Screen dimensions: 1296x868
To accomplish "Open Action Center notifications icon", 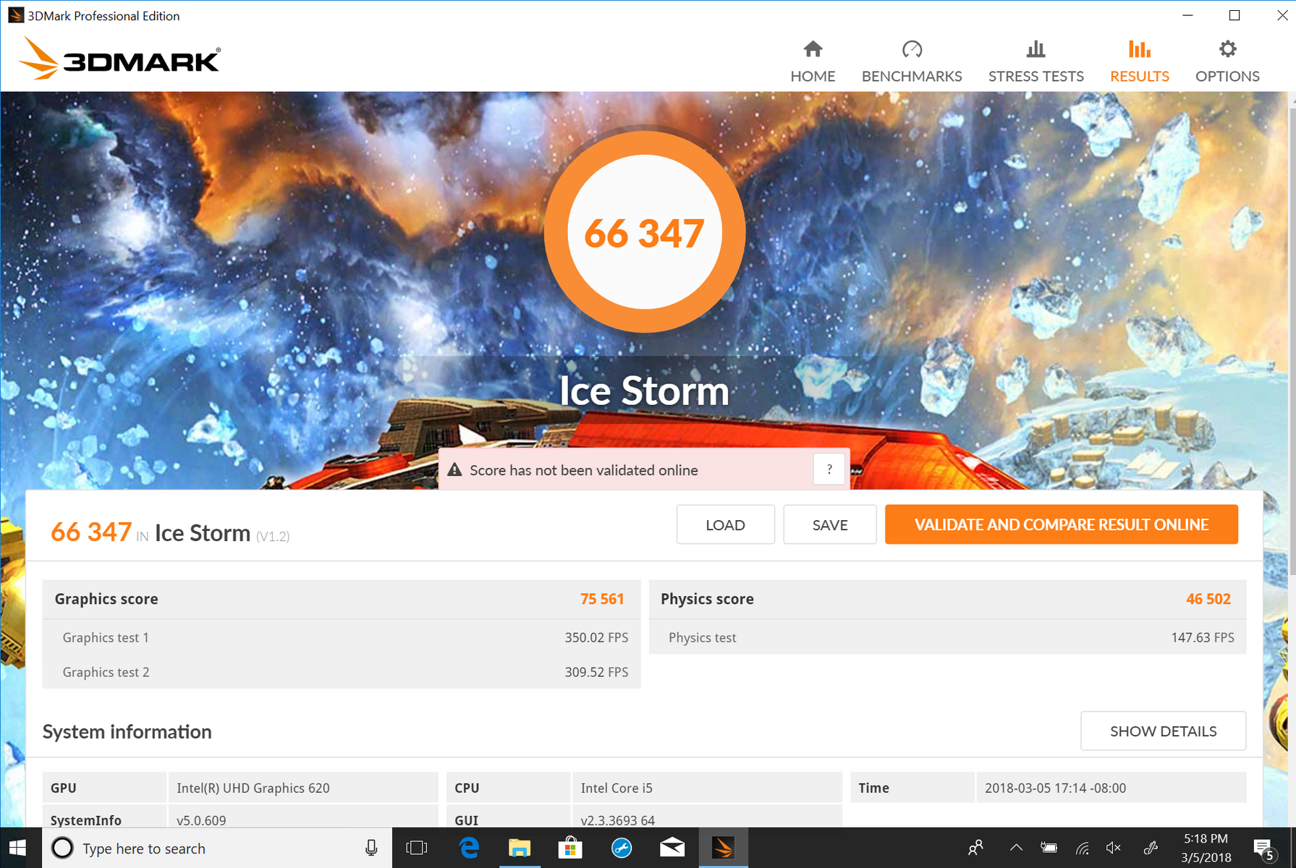I will (1263, 848).
